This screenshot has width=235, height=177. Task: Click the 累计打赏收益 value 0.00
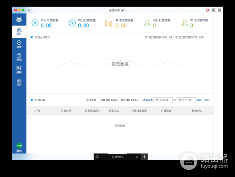(121, 25)
